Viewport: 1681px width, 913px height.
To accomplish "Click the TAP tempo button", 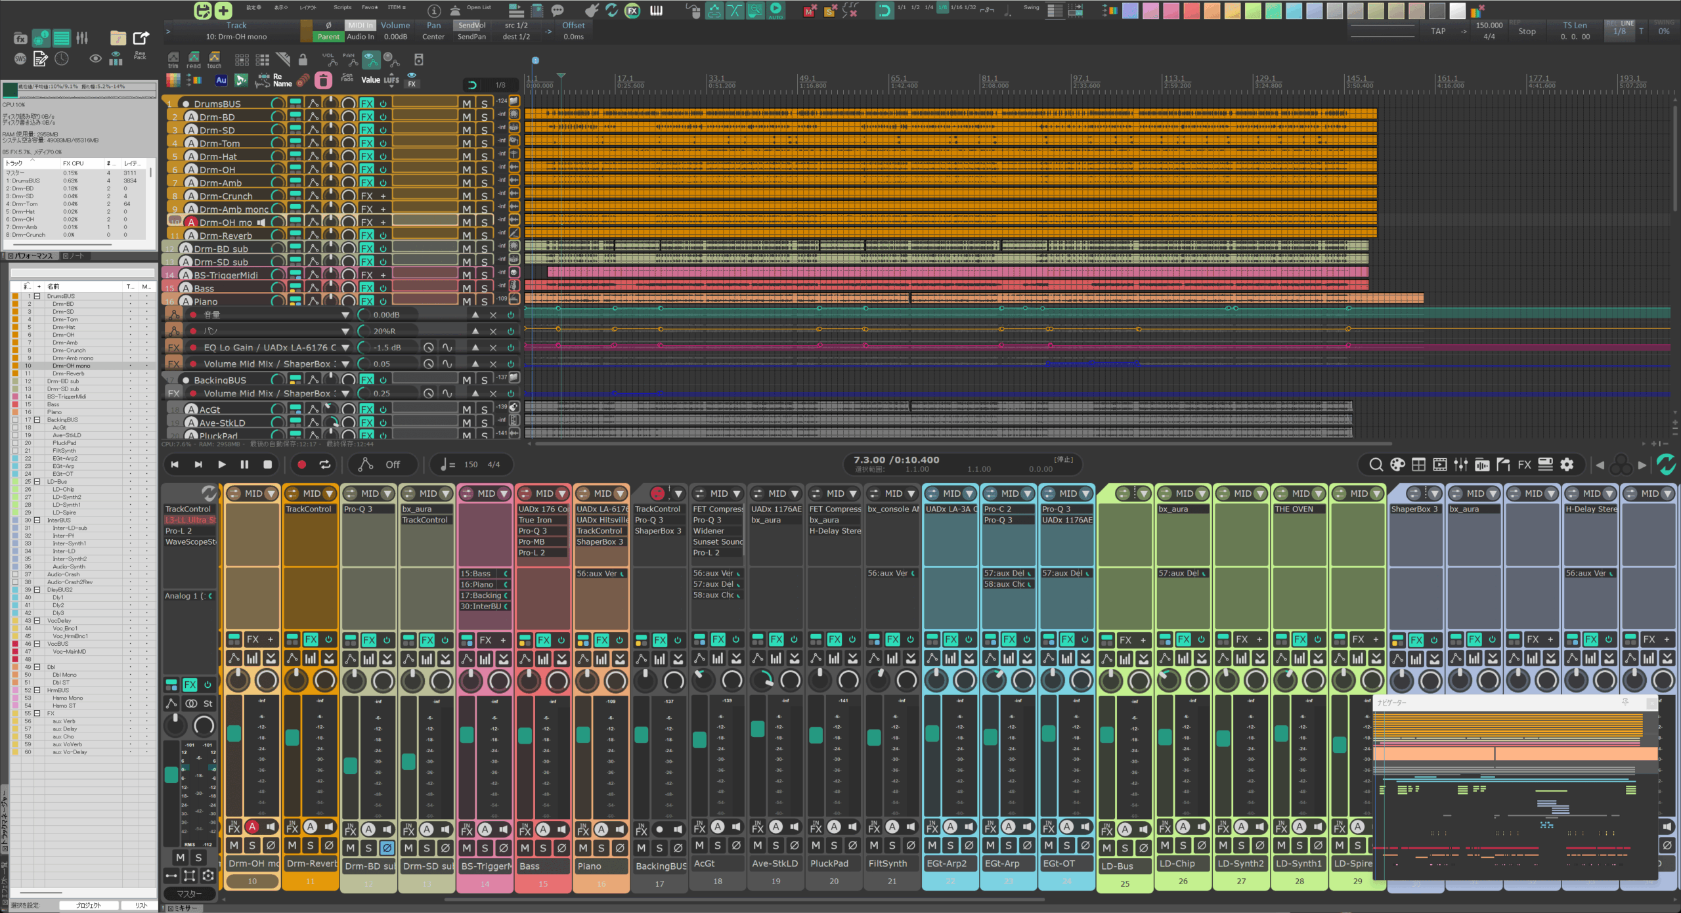I will (x=1438, y=31).
